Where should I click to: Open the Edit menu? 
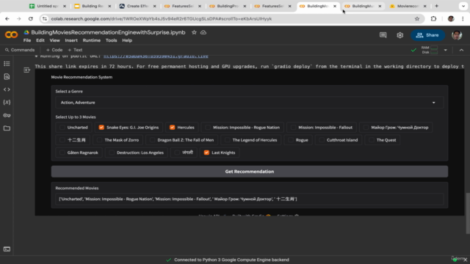click(40, 40)
